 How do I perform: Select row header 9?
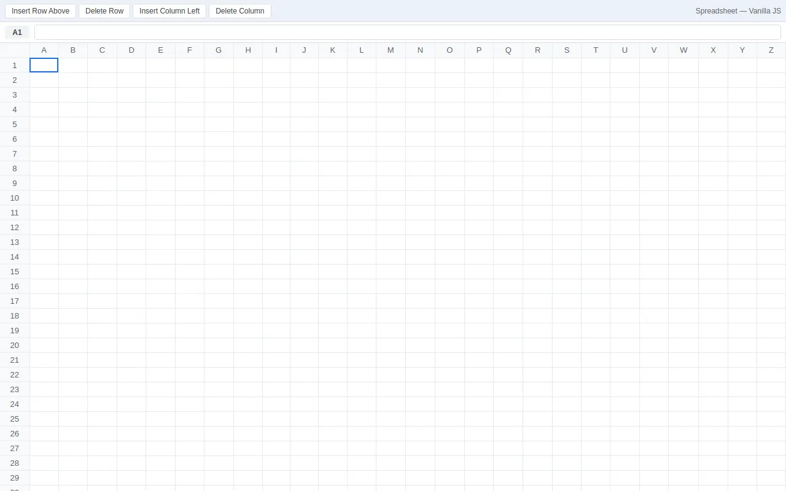click(15, 183)
